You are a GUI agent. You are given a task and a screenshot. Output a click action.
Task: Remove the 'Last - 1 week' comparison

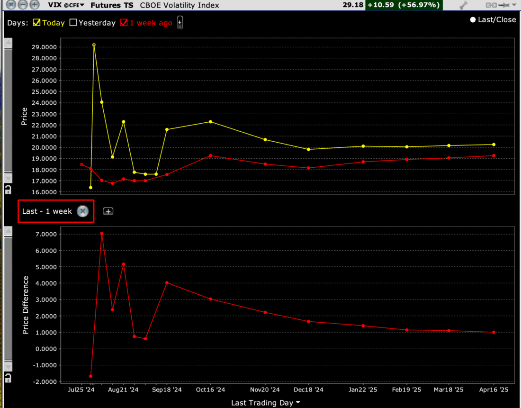pos(82,211)
